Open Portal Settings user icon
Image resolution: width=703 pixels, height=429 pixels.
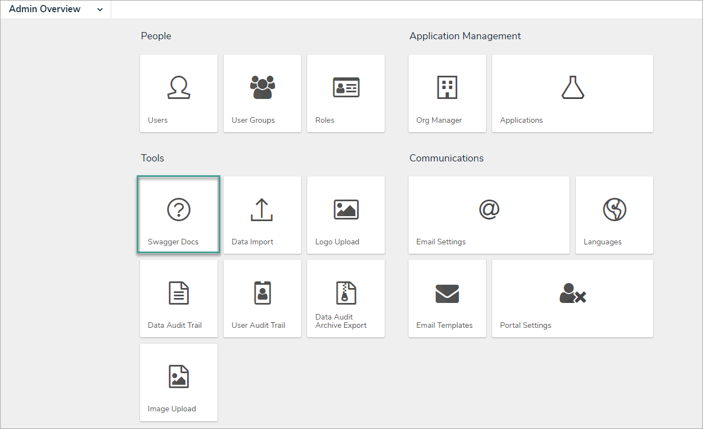pos(572,293)
